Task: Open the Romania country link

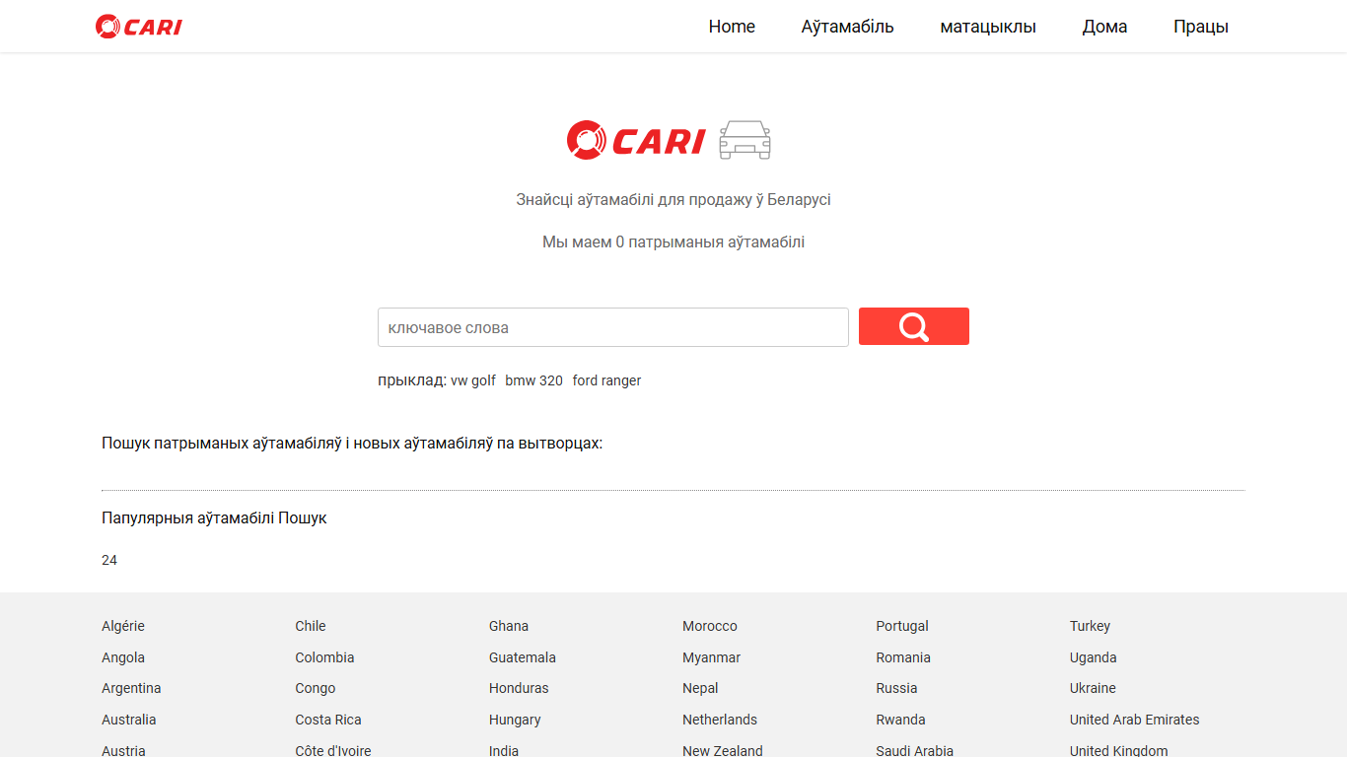Action: (x=903, y=657)
